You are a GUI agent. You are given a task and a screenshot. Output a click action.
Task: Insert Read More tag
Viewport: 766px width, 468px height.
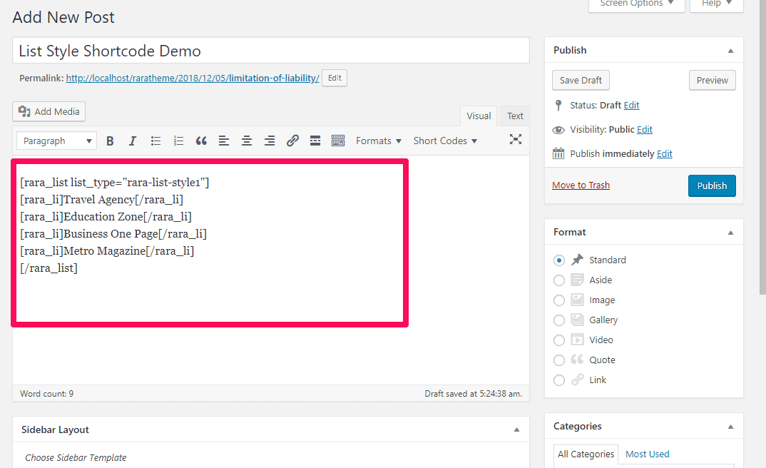(x=315, y=141)
